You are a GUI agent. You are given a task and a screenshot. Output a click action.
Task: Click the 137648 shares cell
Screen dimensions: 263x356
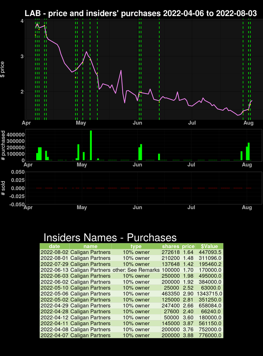[x=171, y=264]
